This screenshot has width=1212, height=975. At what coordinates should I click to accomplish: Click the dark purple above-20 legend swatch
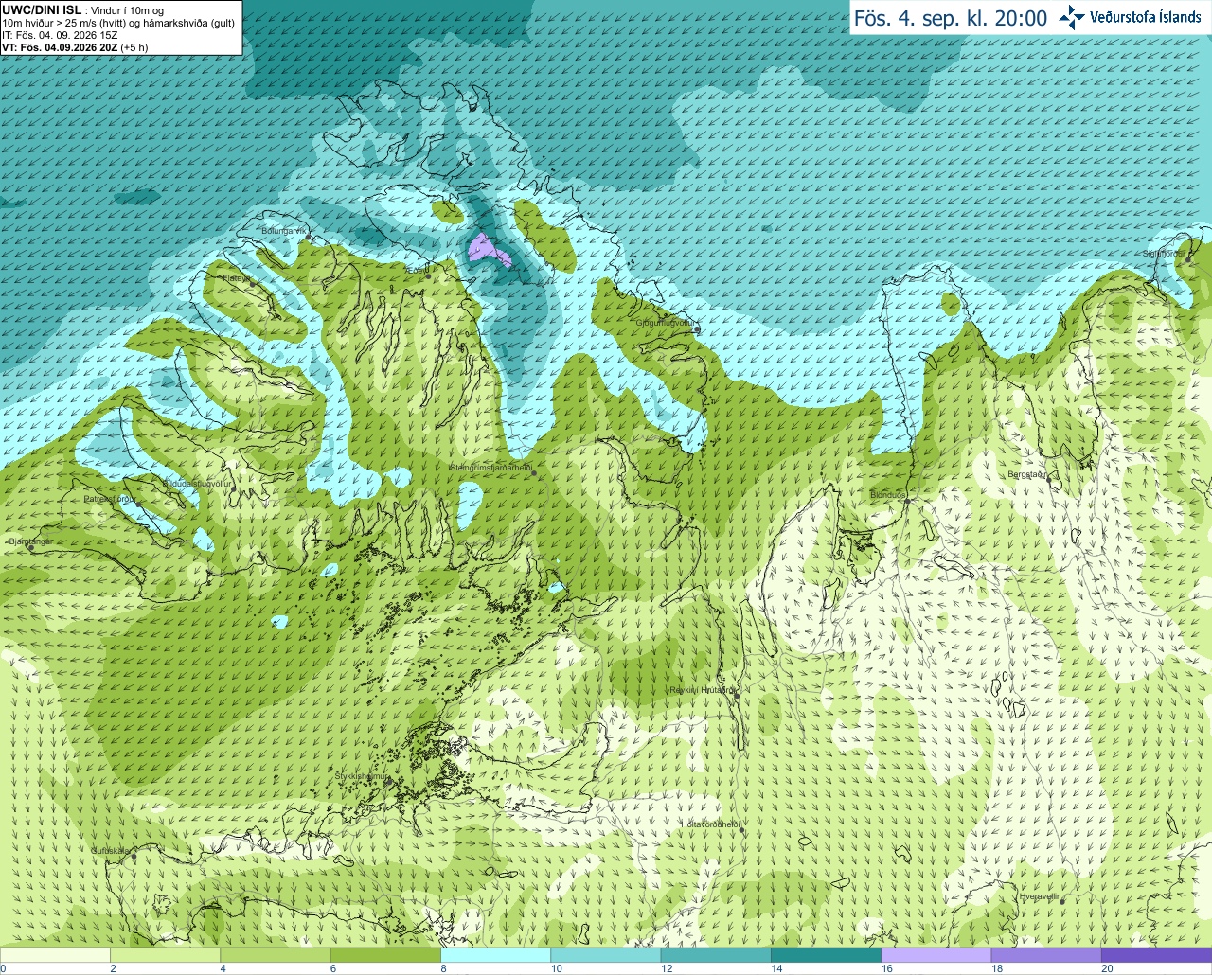point(1156,955)
